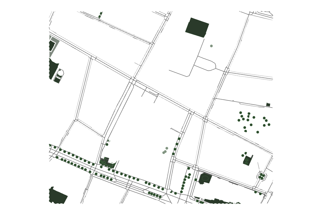Select the large dark green rectangle at top
The height and width of the screenshot is (215, 322).
click(x=197, y=27)
